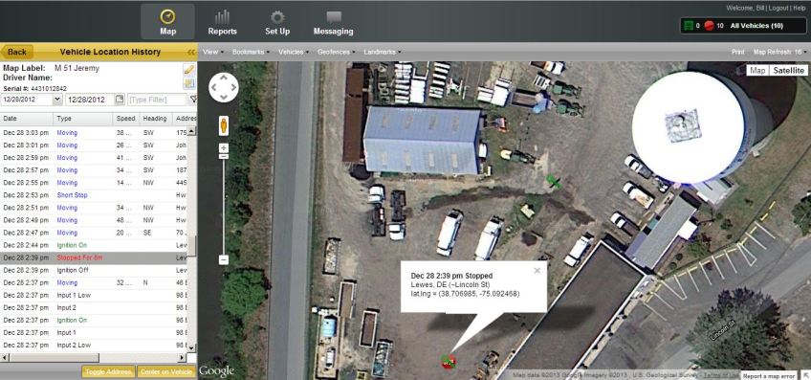Viewport: 811px width, 380px height.
Task: Select the Ignition On entry at 2:44 pm
Action: pyautogui.click(x=93, y=245)
